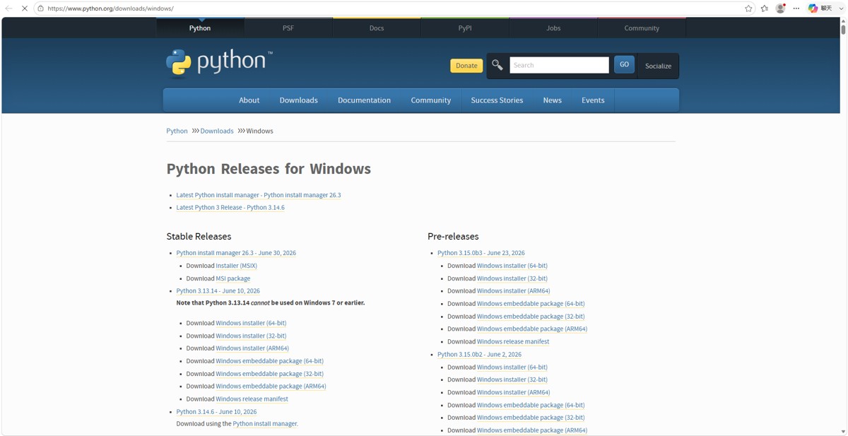Switch to the PyPI top tab
This screenshot has width=848, height=436.
(x=465, y=28)
